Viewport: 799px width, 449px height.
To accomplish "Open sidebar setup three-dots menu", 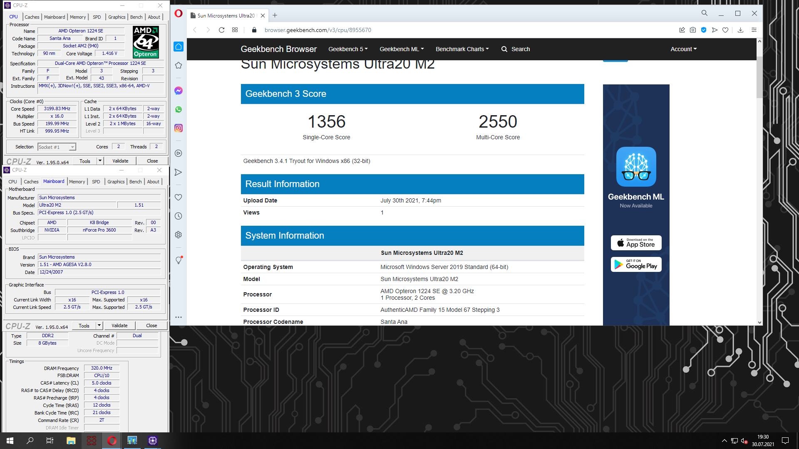I will 179,317.
